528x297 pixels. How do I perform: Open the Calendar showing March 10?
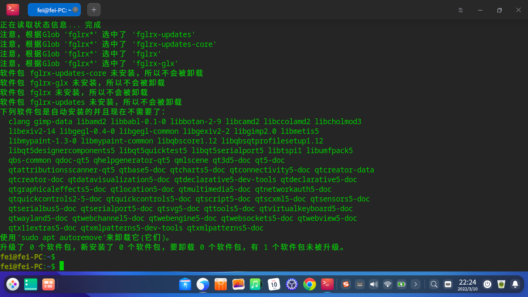274,284
